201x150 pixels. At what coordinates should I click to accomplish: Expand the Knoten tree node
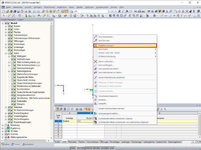(x=6, y=26)
